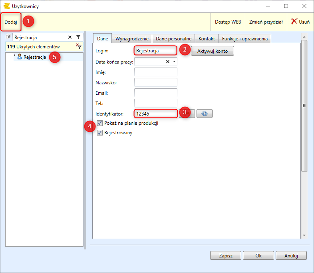Switch to the Wynagrodzenie tab

click(x=132, y=39)
